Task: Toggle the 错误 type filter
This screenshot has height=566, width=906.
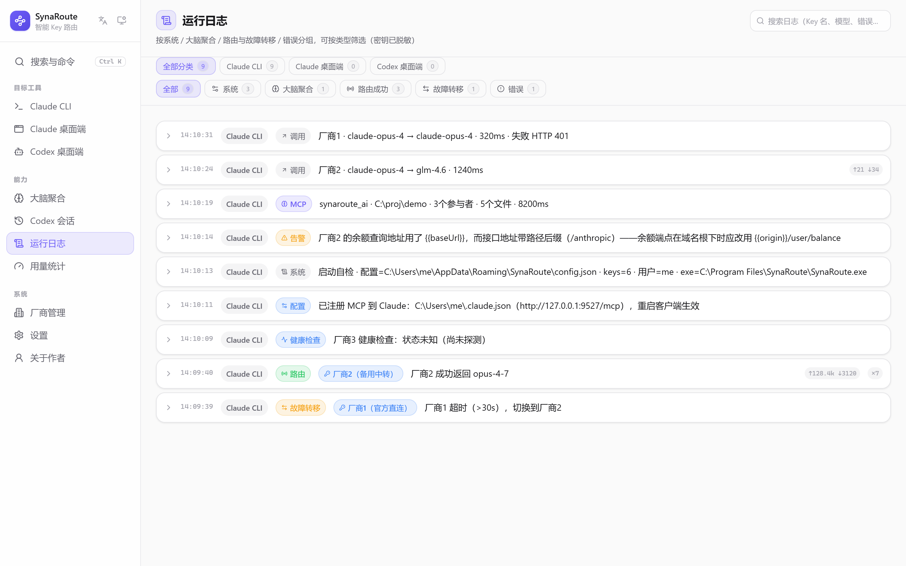Action: tap(518, 89)
